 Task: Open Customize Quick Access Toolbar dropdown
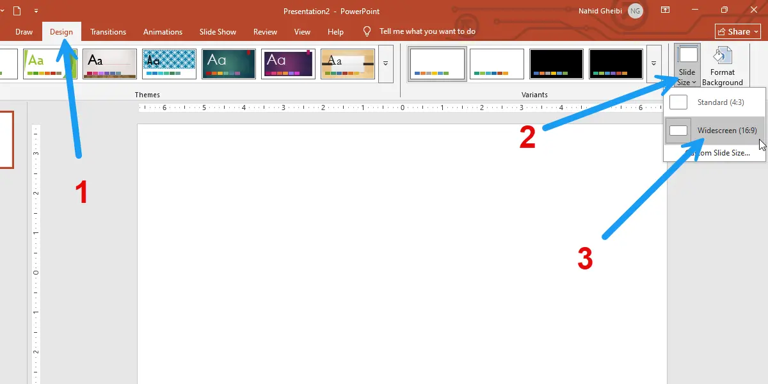click(x=36, y=11)
